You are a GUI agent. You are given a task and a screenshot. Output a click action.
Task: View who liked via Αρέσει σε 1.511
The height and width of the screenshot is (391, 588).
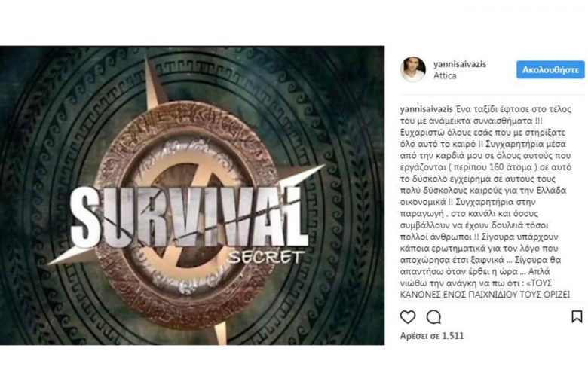[x=432, y=336]
